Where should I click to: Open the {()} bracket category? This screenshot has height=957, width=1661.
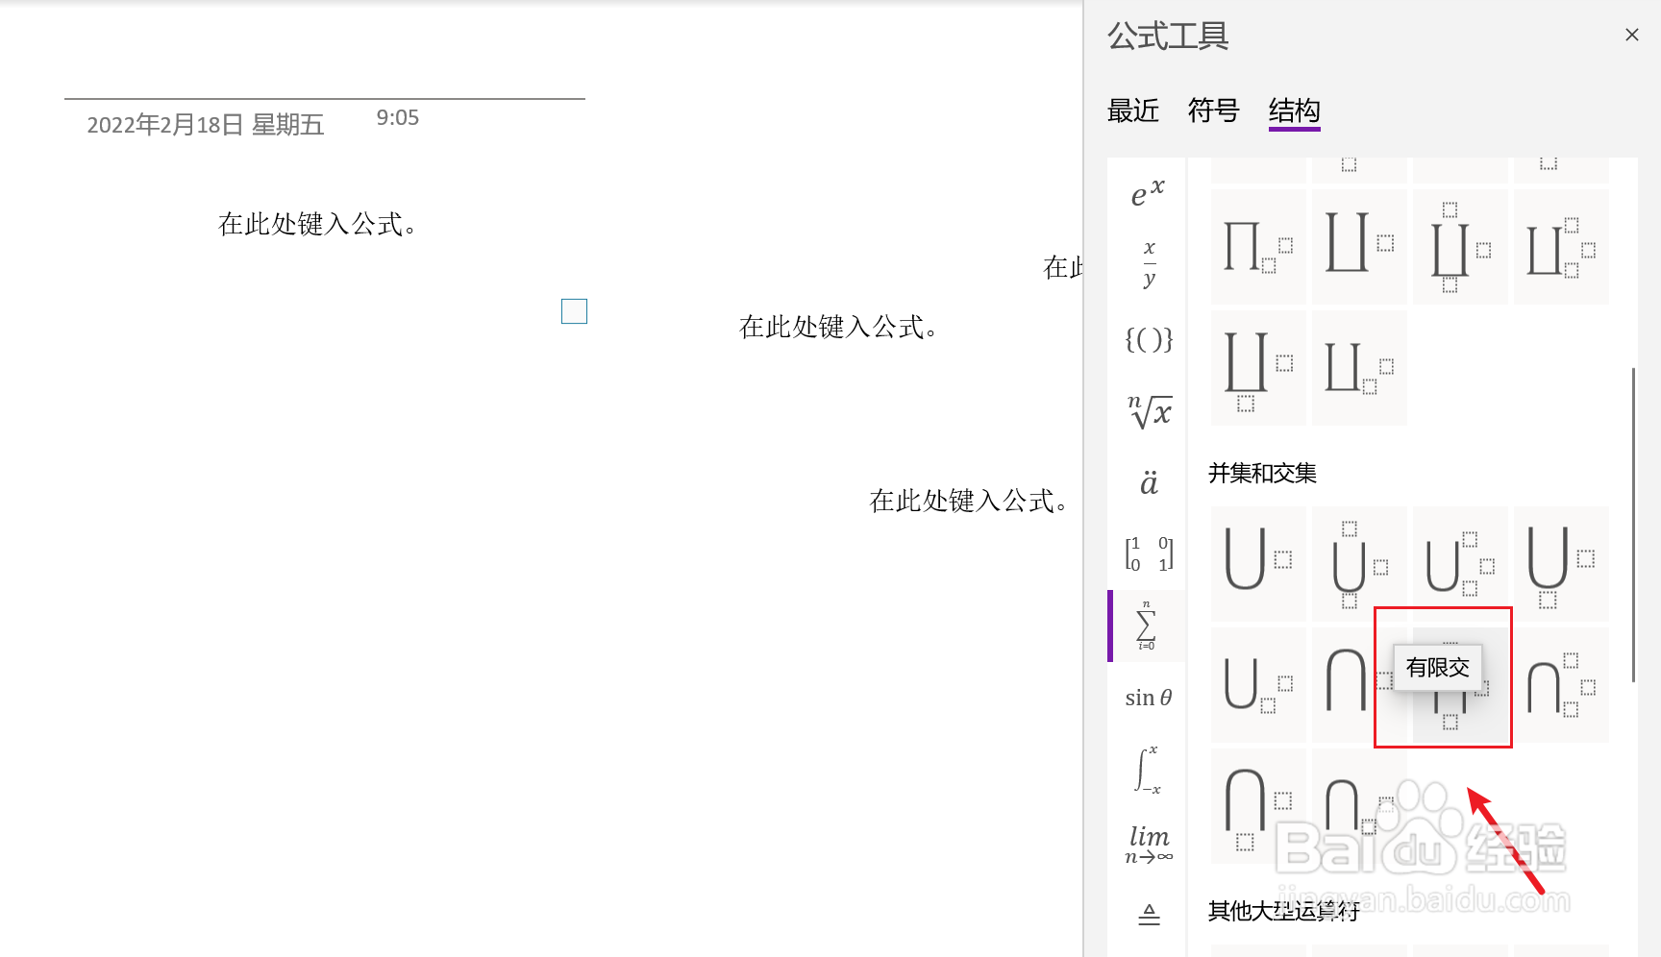(x=1148, y=338)
